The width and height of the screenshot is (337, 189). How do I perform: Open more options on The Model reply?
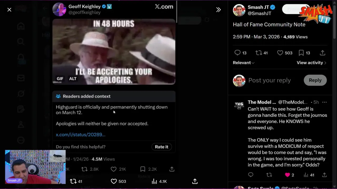point(324,102)
